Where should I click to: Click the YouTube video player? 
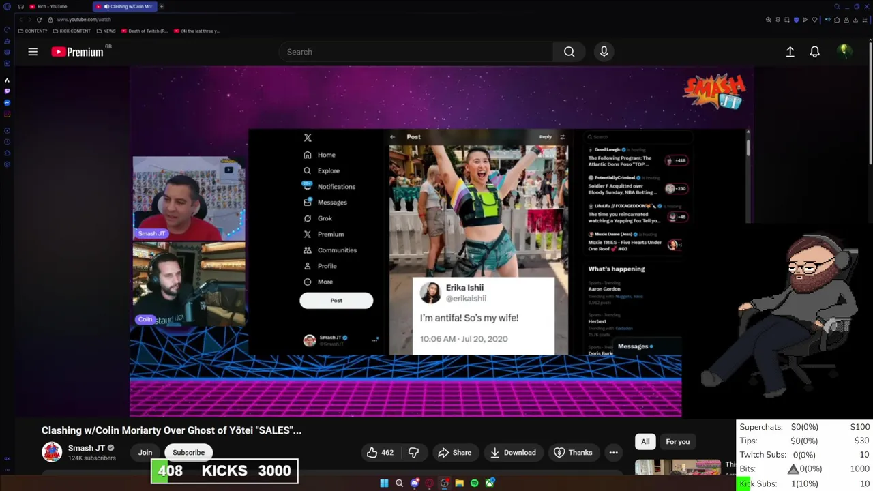click(442, 242)
